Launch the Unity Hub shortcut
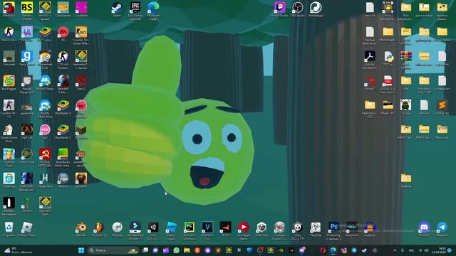The width and height of the screenshot is (456, 256). point(261,229)
